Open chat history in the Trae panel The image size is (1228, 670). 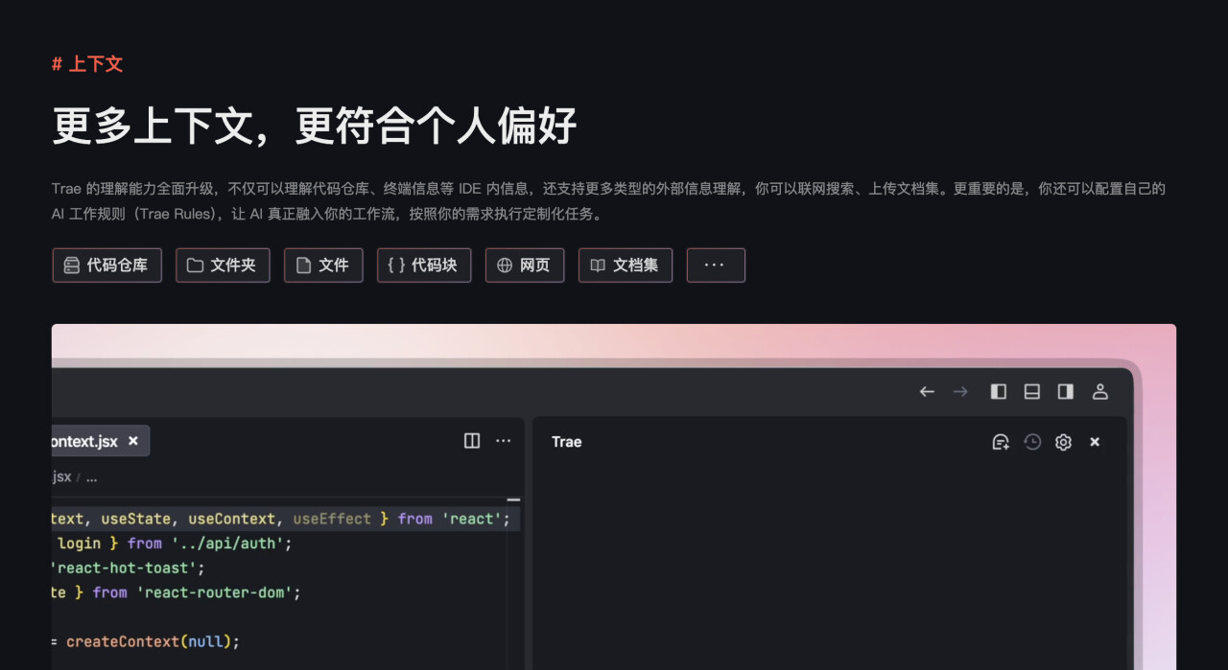point(1032,441)
